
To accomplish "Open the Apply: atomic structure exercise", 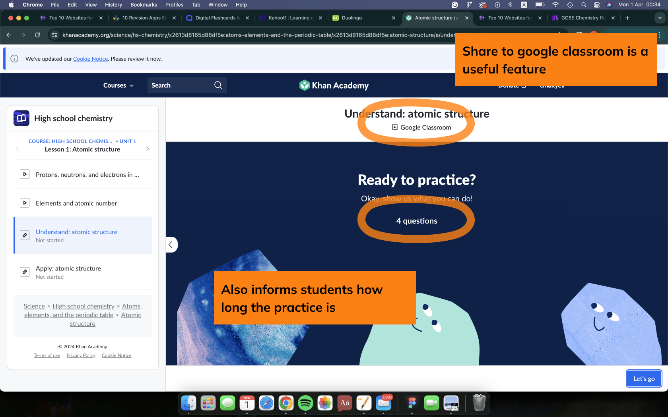I will [83, 272].
